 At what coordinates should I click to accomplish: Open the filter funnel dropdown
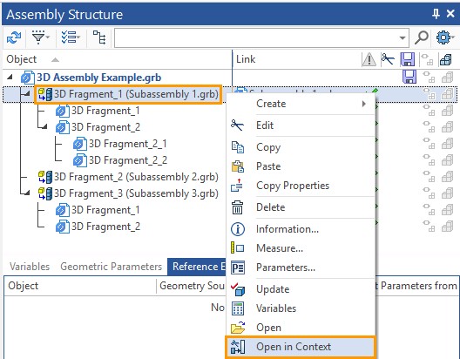point(41,37)
